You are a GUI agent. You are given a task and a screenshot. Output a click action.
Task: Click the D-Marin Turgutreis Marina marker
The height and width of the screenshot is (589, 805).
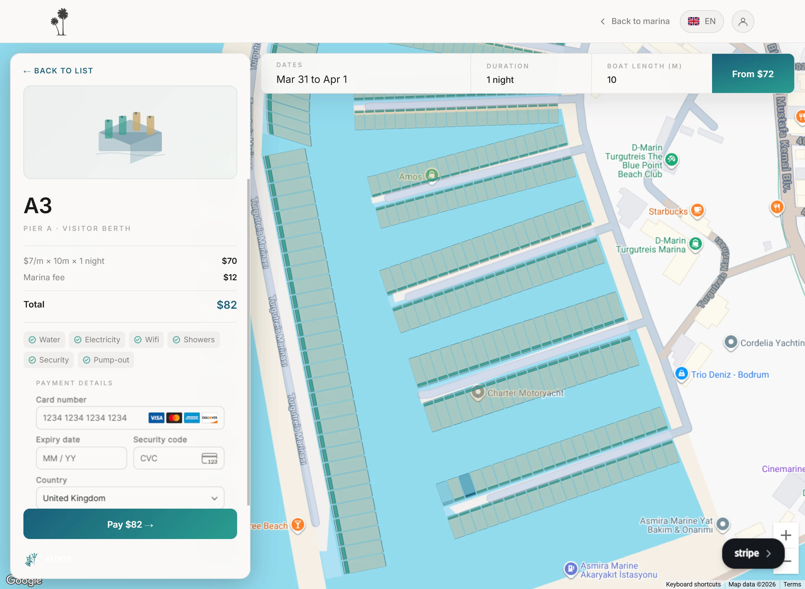(695, 245)
